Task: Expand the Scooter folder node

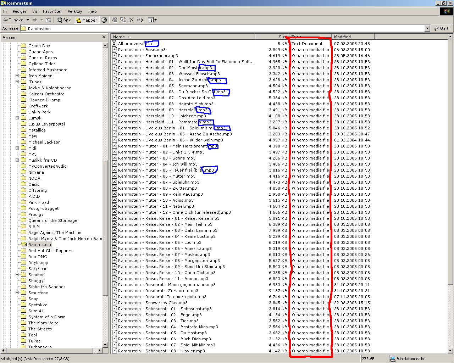Action: (x=17, y=274)
